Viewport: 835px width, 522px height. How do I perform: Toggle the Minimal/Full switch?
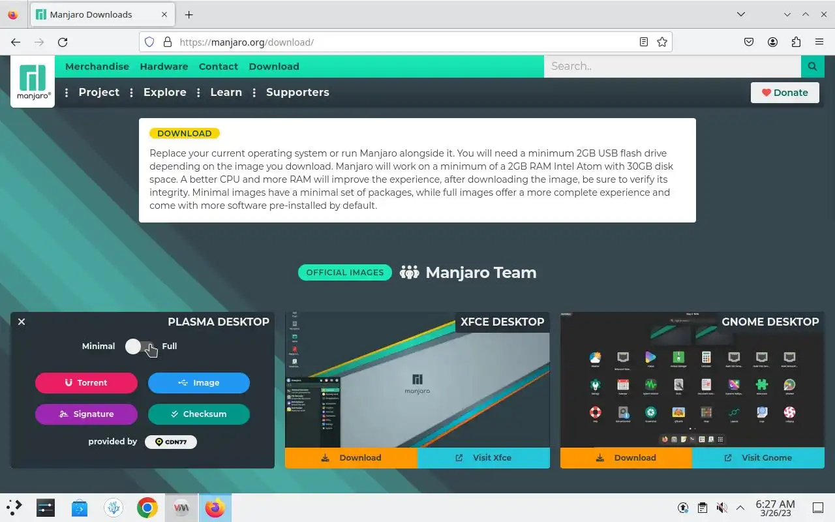[x=141, y=346]
